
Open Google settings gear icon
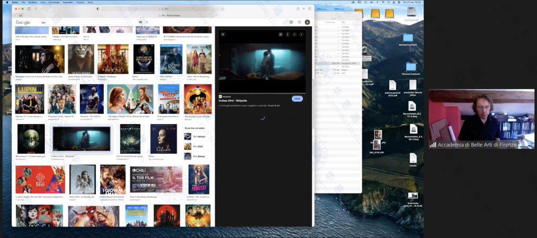(291, 22)
